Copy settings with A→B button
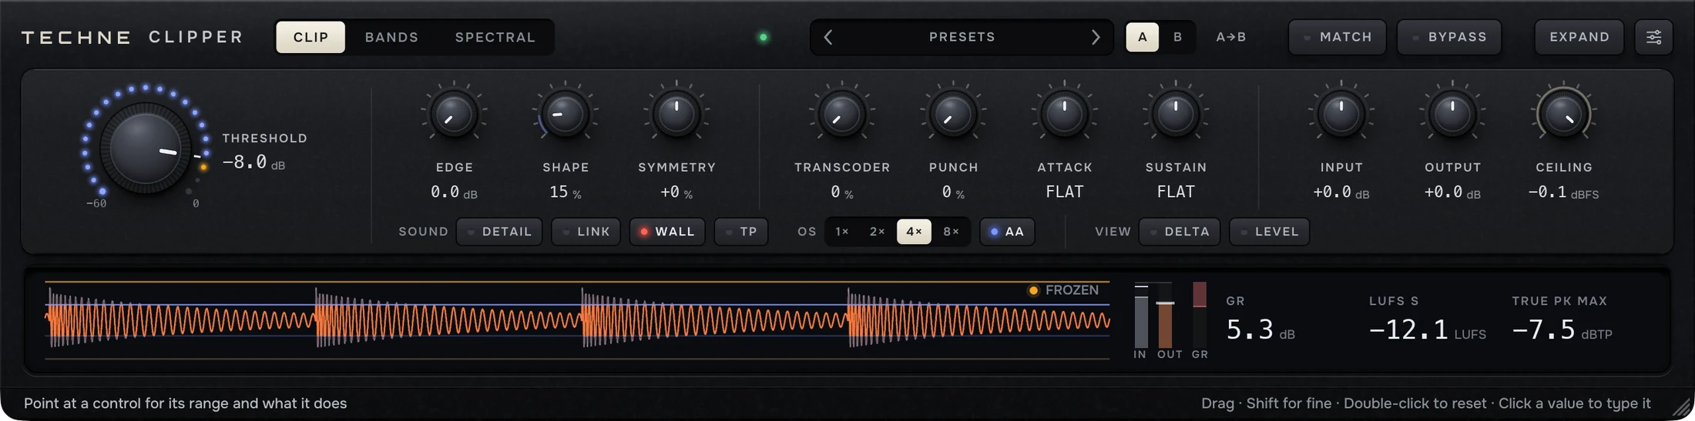Viewport: 1695px width, 421px height. (1230, 37)
